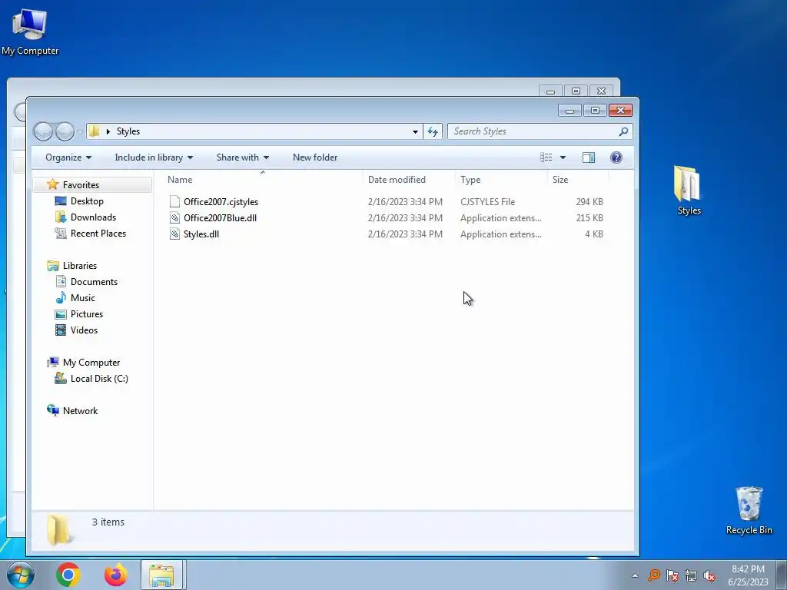
Task: Open Downloads under Favorites
Action: pyautogui.click(x=93, y=217)
